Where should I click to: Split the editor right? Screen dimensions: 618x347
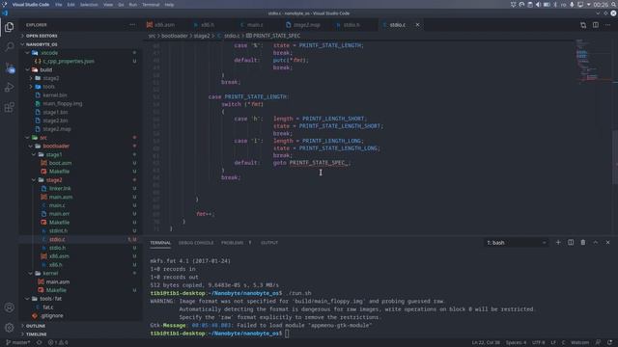(596, 25)
